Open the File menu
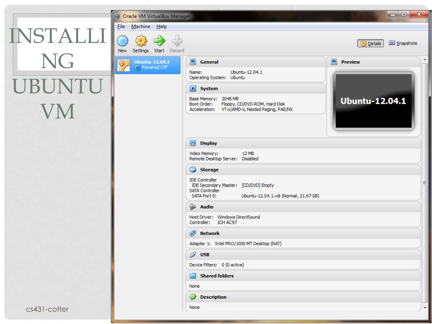 [x=121, y=27]
